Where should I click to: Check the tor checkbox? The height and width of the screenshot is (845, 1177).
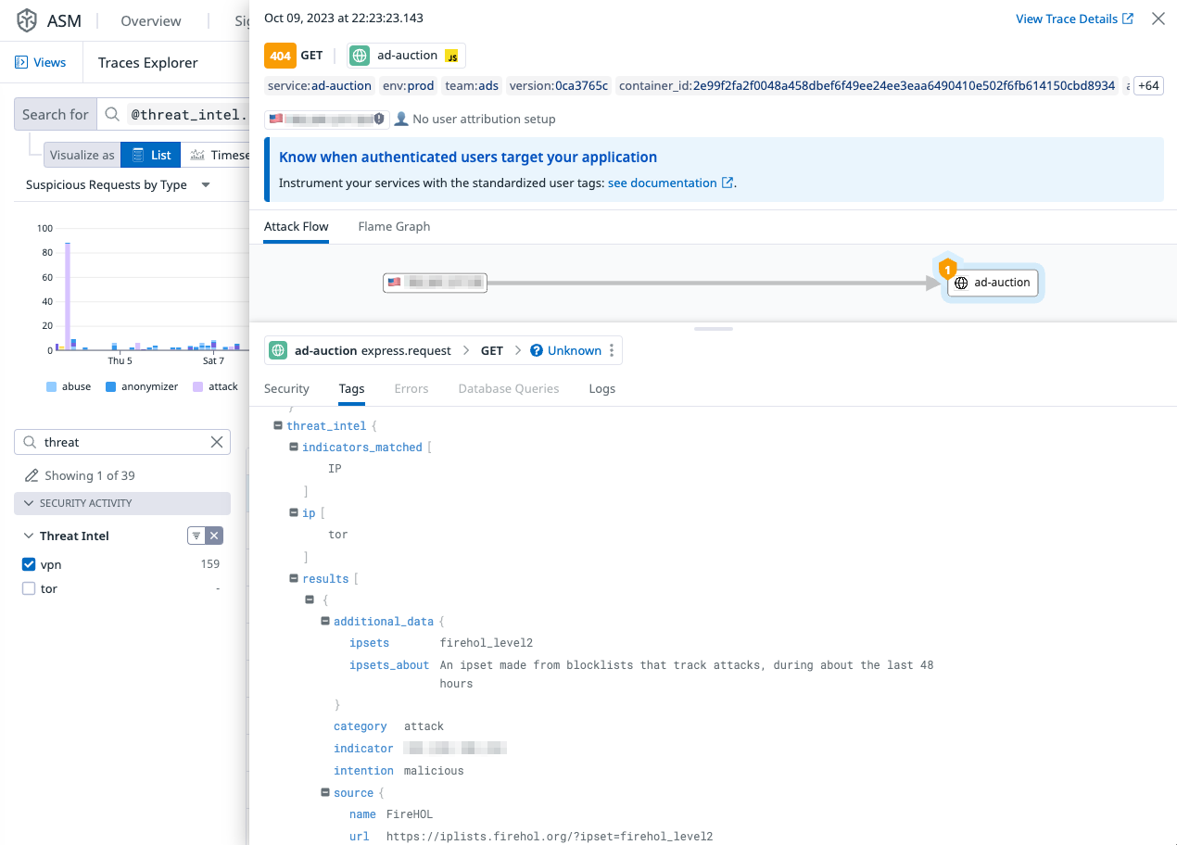pyautogui.click(x=29, y=588)
